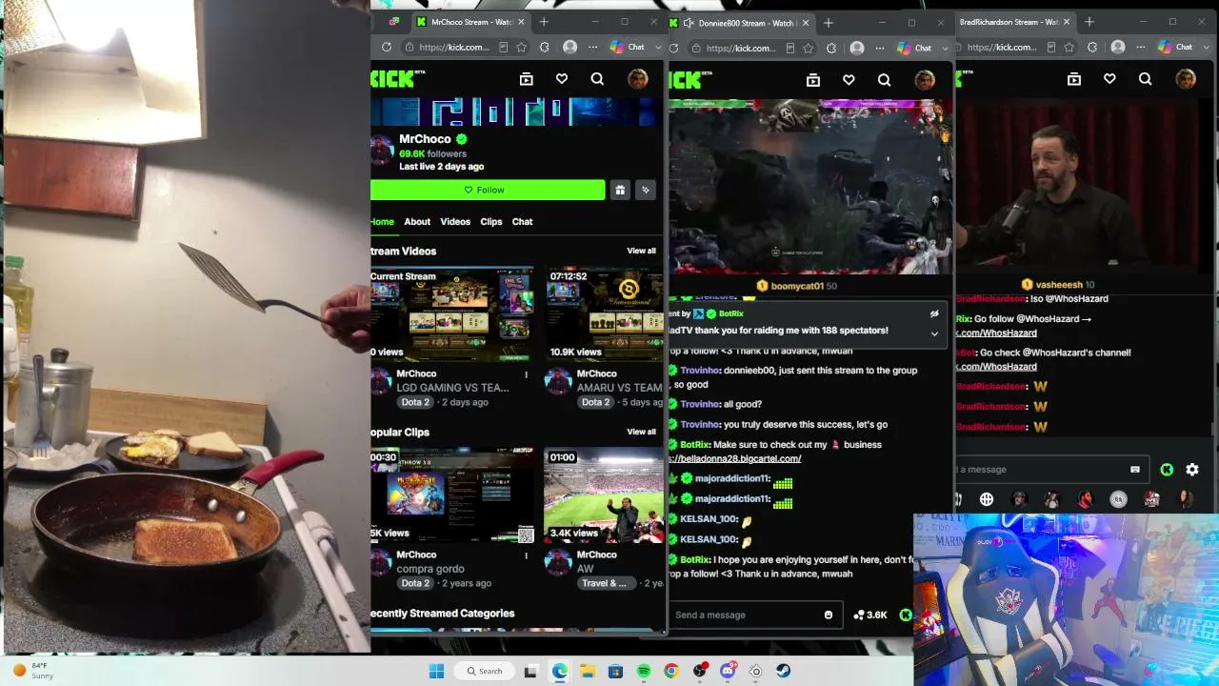Image resolution: width=1219 pixels, height=686 pixels.
Task: Open the Current Stream video thumbnail
Action: point(452,315)
